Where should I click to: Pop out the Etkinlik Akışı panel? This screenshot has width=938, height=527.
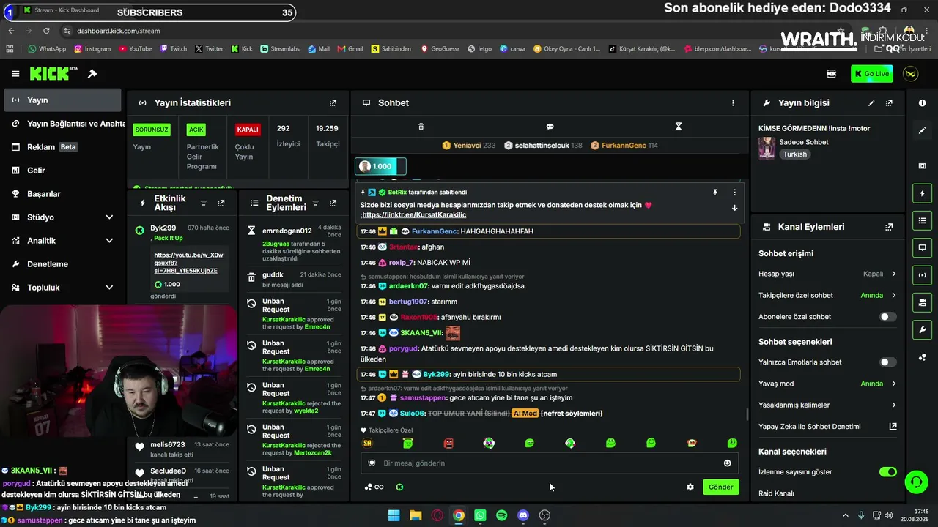pyautogui.click(x=221, y=203)
